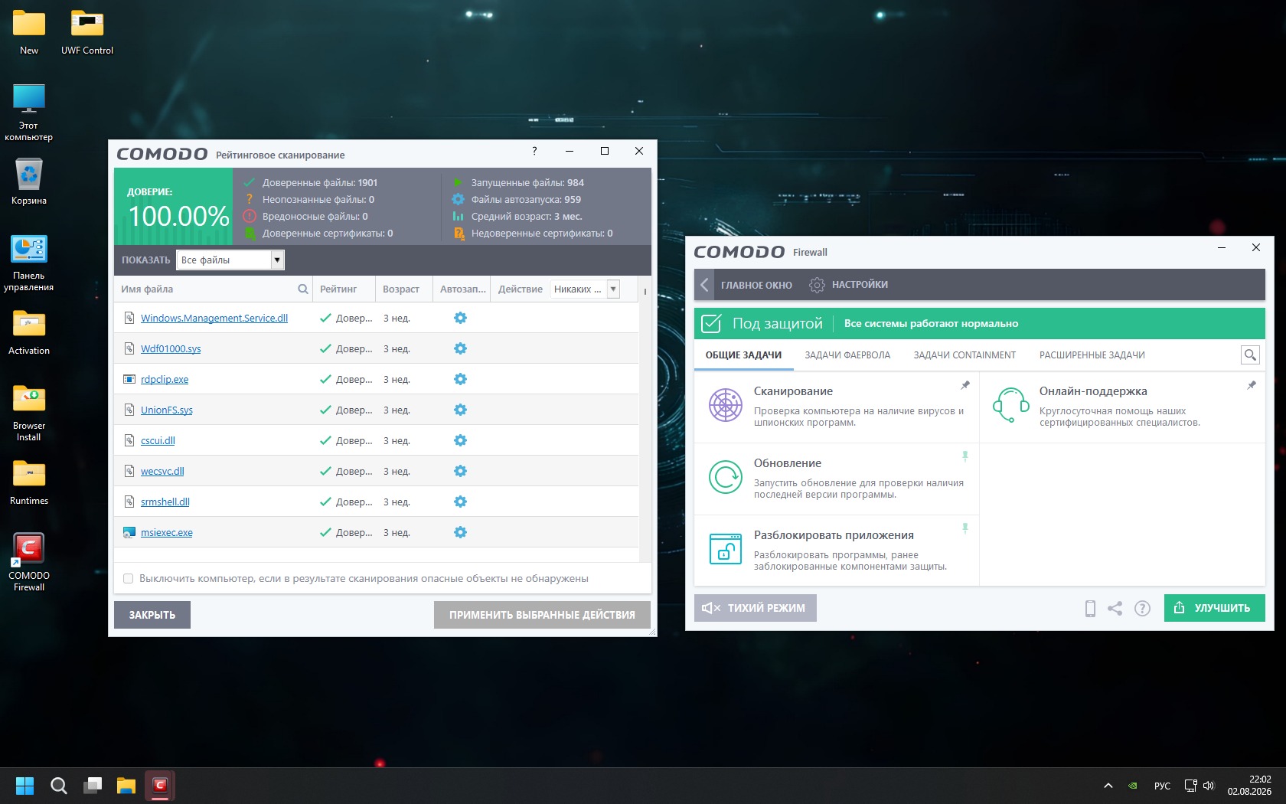Open the Wdf01000.sys file link
The image size is (1286, 804).
click(x=171, y=349)
